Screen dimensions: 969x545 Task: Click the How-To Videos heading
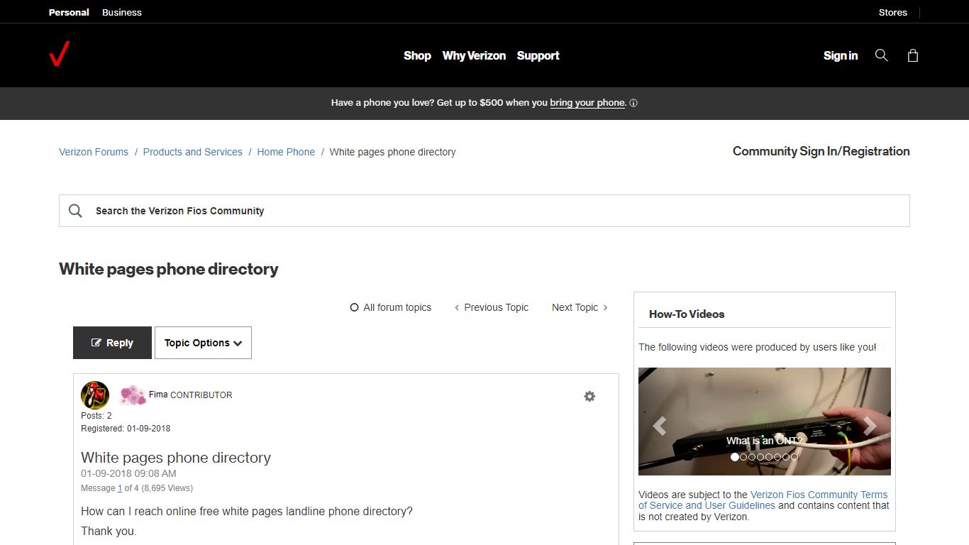[x=687, y=314]
